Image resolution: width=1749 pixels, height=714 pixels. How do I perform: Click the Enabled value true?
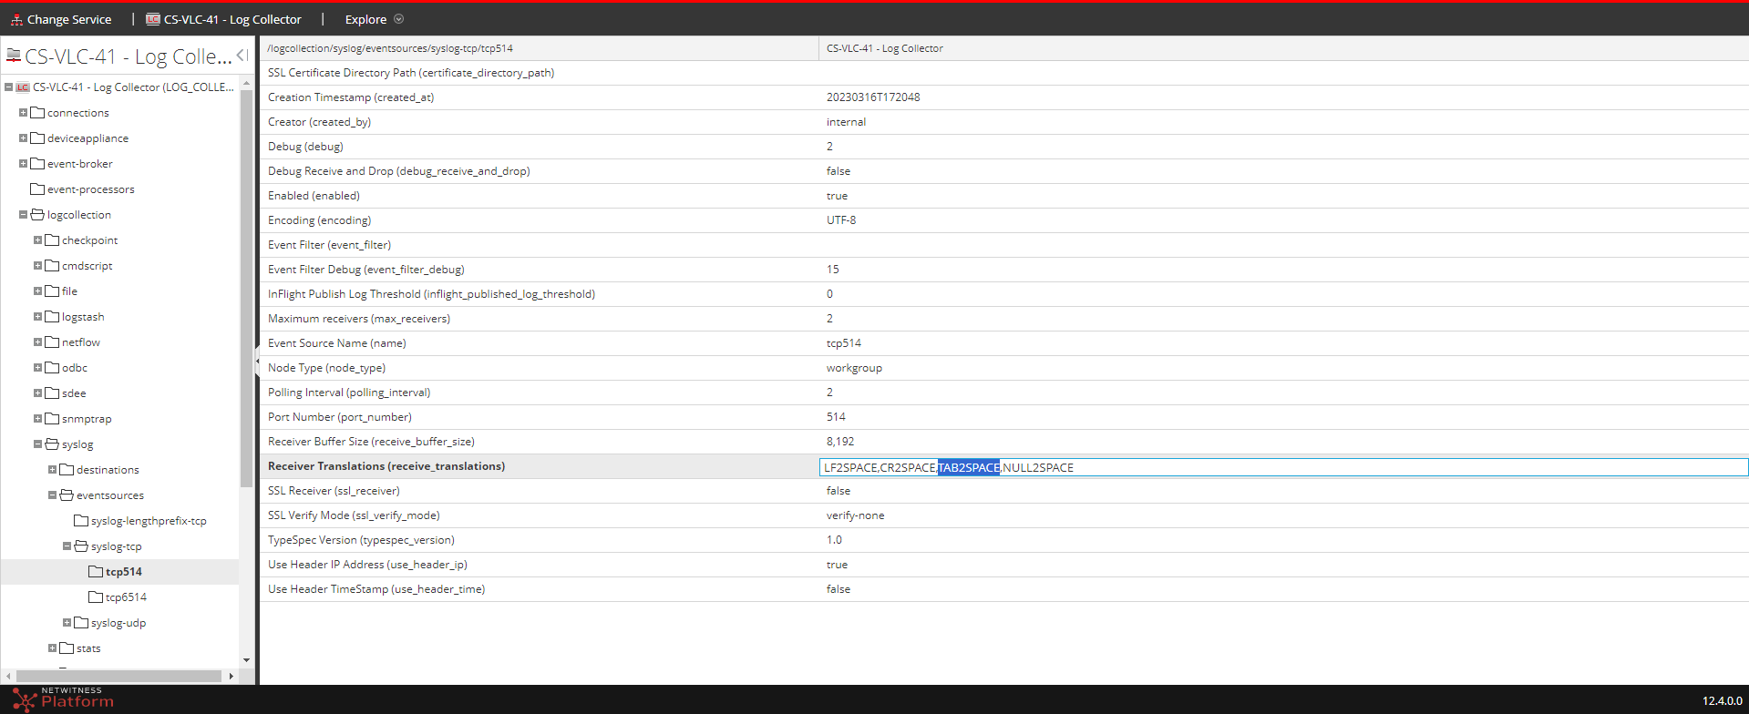(837, 196)
